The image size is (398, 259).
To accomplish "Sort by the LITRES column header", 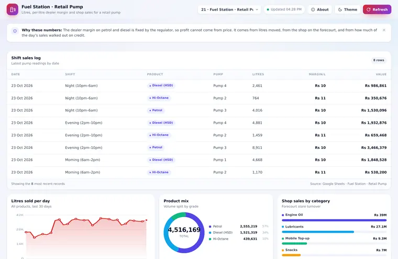I will (x=258, y=74).
